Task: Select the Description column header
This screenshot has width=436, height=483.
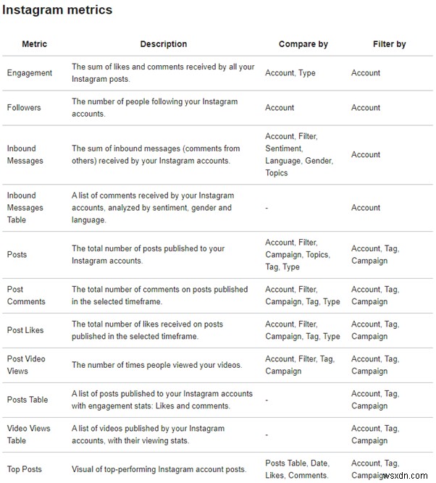Action: (164, 44)
